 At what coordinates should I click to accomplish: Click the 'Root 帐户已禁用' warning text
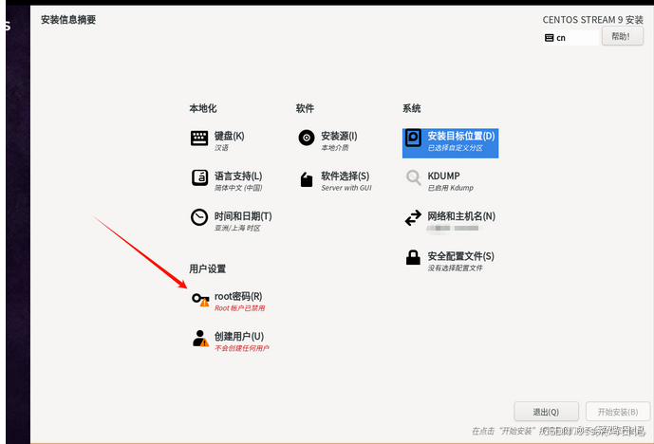[240, 308]
